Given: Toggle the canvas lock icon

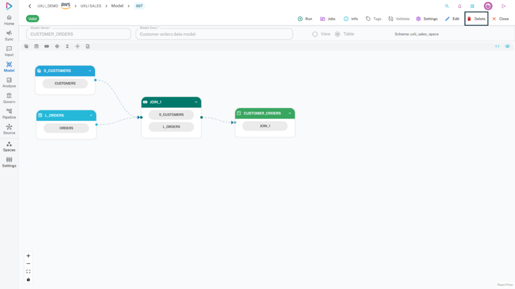Looking at the screenshot, I should point(28,279).
